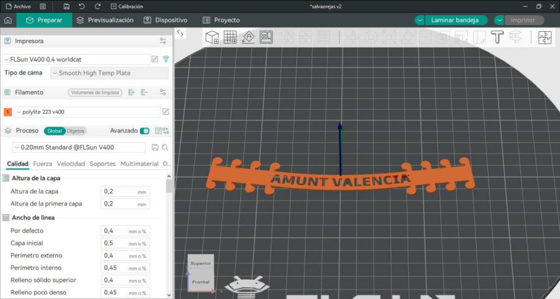The image size is (560, 299).
Task: Select the Move tool in viewport toolbar
Action: tap(353, 37)
